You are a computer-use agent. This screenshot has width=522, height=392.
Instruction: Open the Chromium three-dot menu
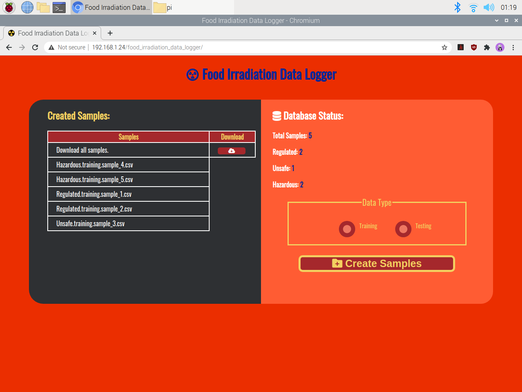tap(513, 47)
